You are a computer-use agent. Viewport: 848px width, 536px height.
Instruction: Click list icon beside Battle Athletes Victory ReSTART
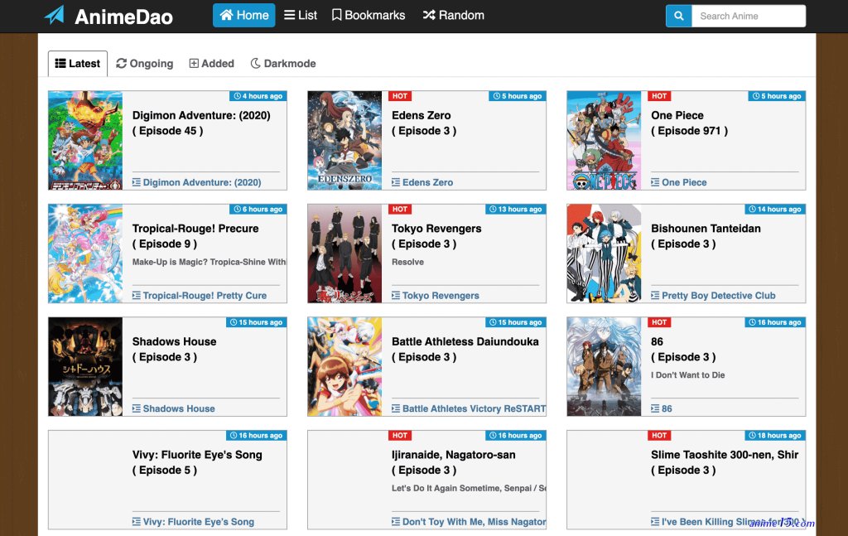(396, 408)
